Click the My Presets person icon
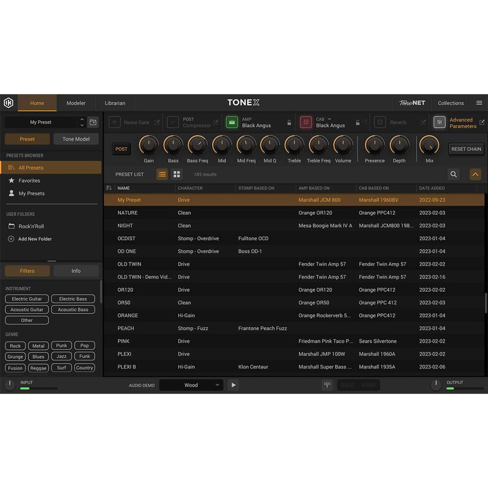Image resolution: width=488 pixels, height=488 pixels. click(11, 193)
